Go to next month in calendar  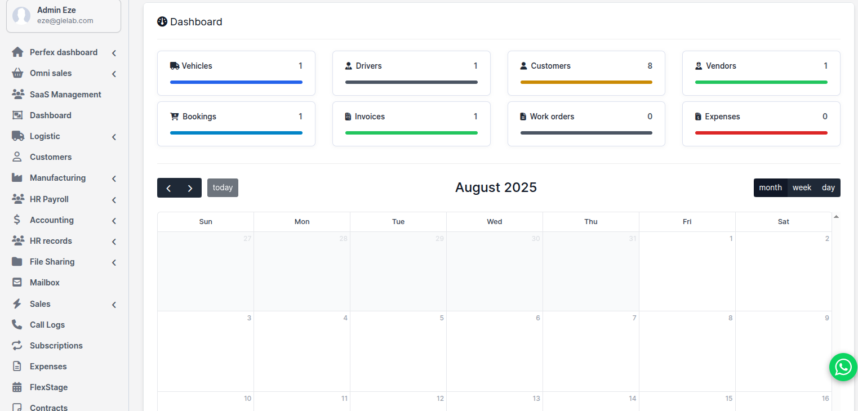click(190, 188)
